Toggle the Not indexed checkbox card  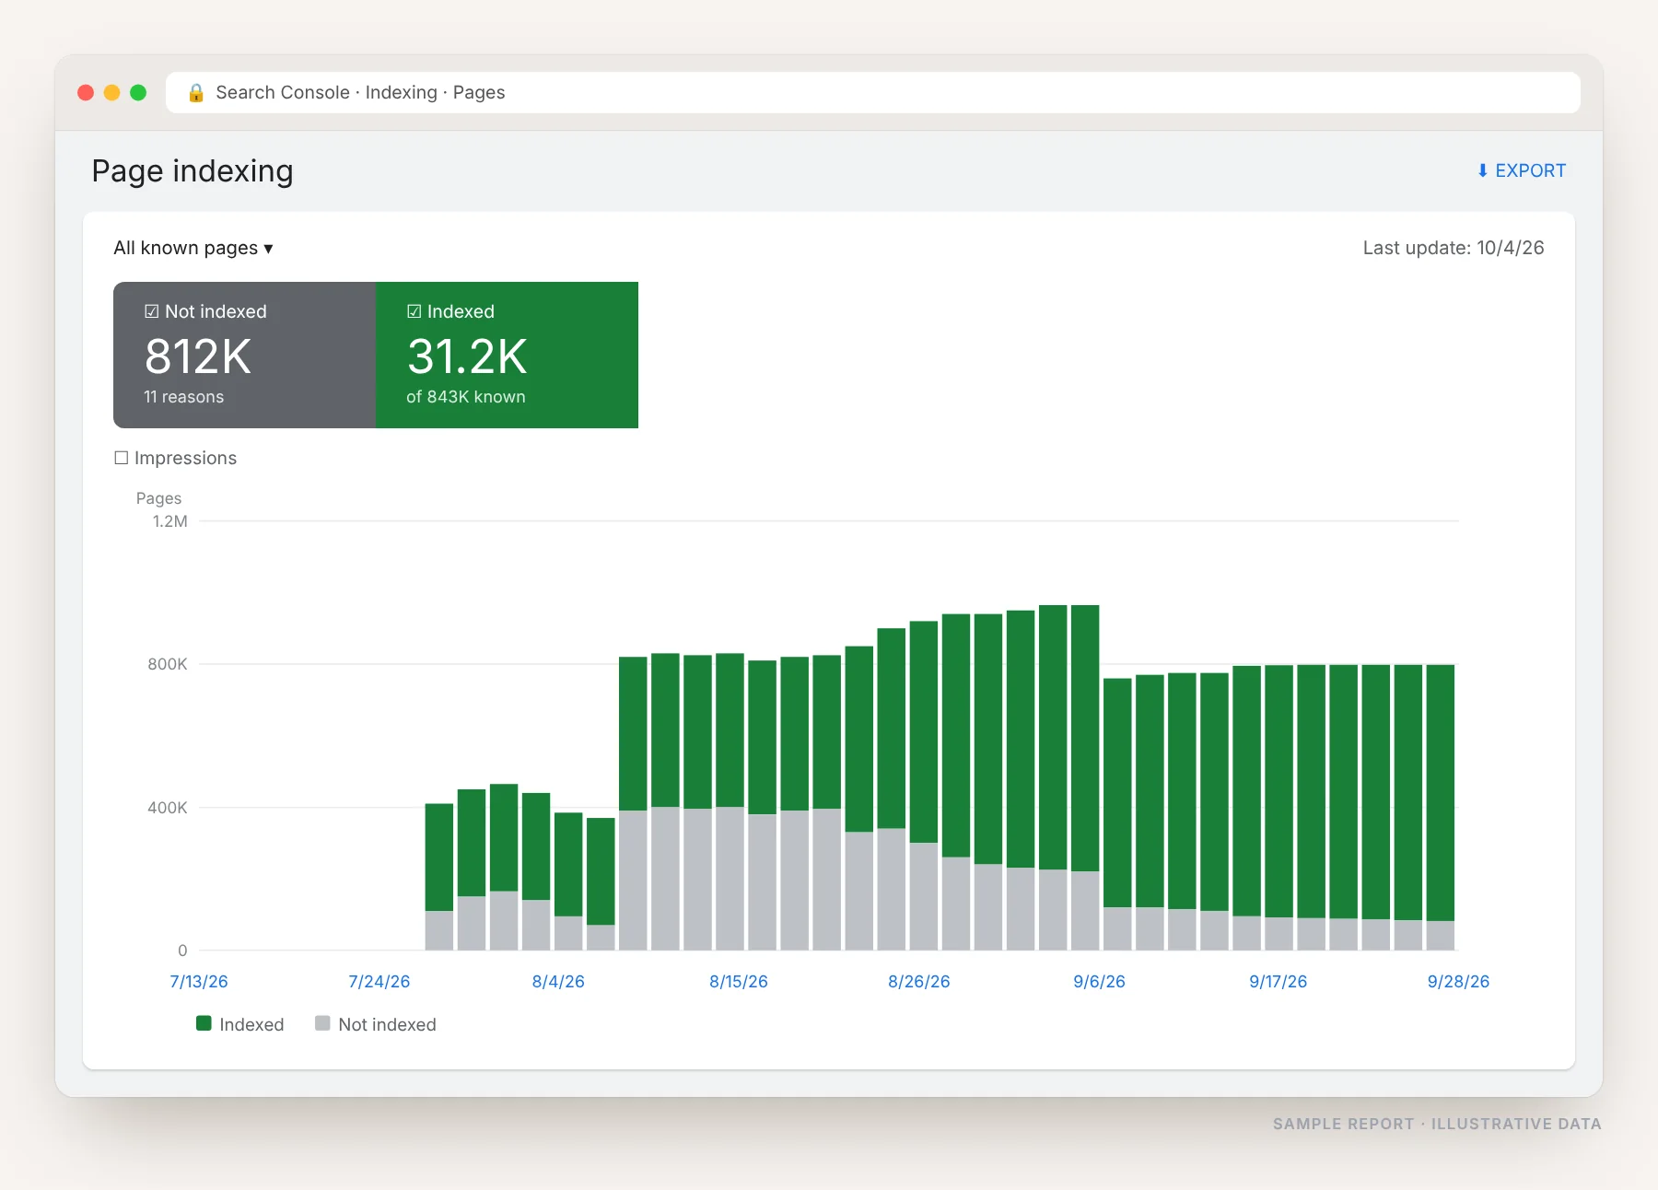[244, 355]
